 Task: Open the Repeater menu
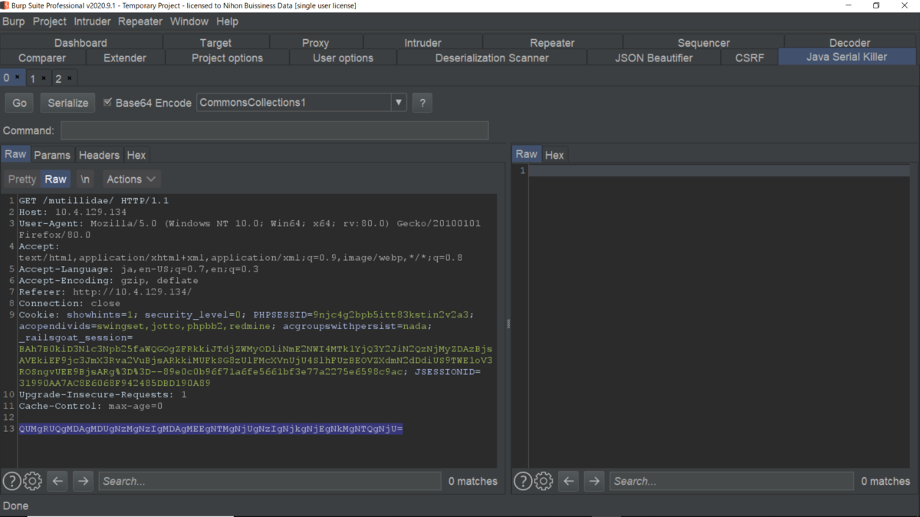coord(140,21)
